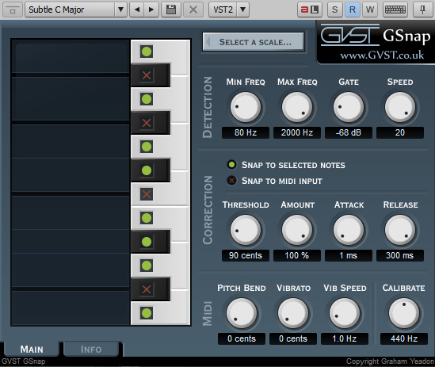Toggle the C note (bottom white key) indicator
The height and width of the screenshot is (367, 435).
(x=147, y=313)
